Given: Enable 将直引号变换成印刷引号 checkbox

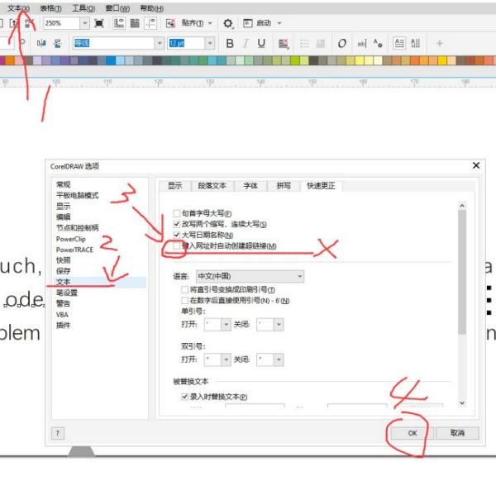Looking at the screenshot, I should 184,289.
